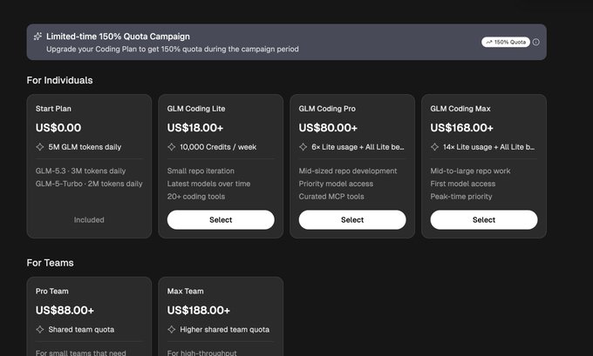This screenshot has height=356, width=593.
Task: Click the 'For small teams that need' line
Action: (81, 353)
